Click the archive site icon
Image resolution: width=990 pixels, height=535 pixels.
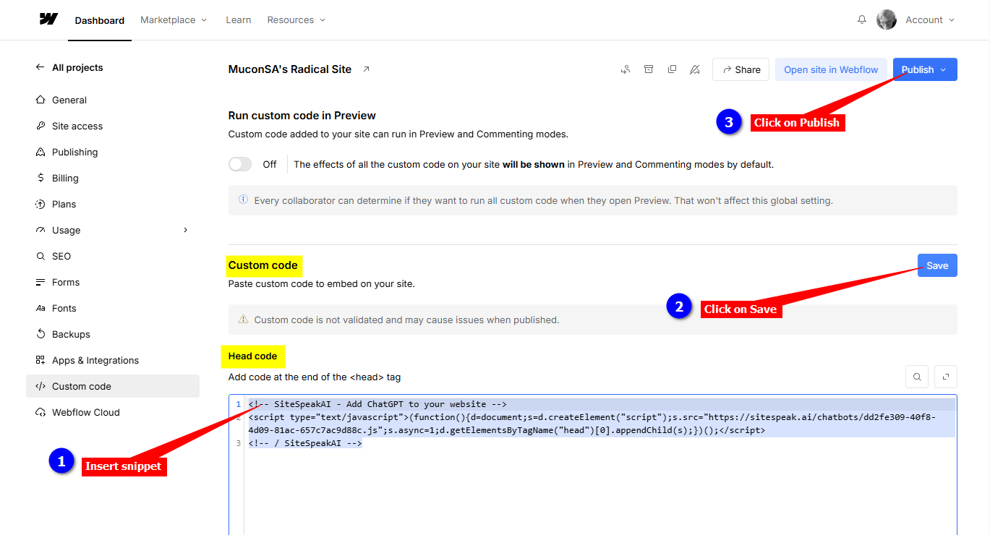point(649,69)
